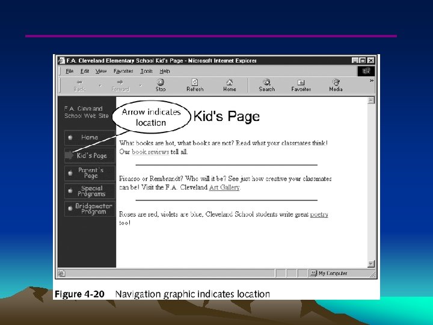Open the Media toolbar icon

(x=336, y=82)
